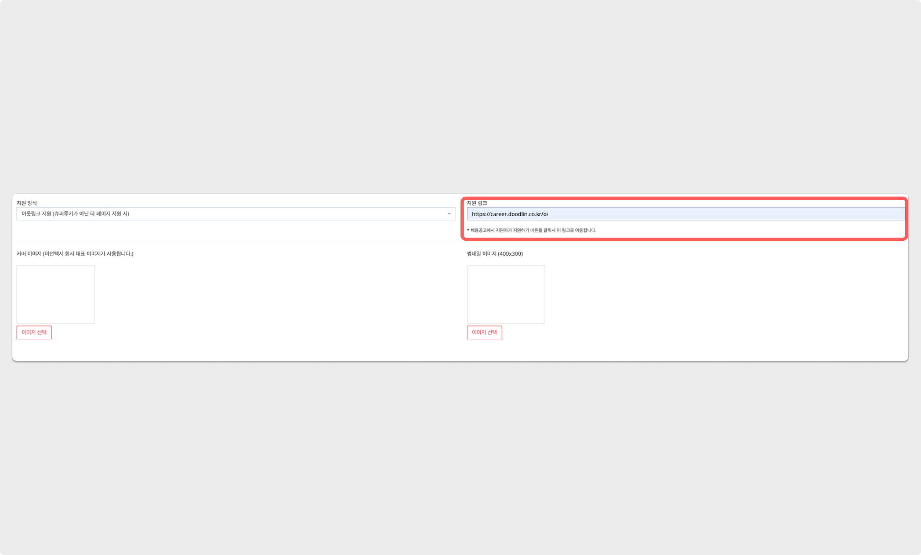Click 이미지 선택 under cover image
921x555 pixels.
[x=34, y=332]
